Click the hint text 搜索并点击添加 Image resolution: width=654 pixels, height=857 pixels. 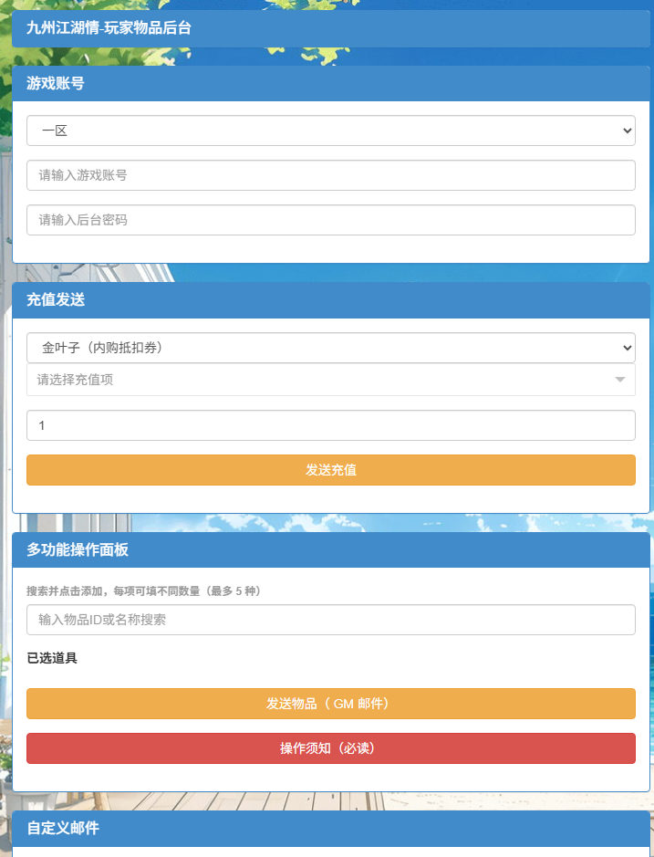click(x=65, y=591)
